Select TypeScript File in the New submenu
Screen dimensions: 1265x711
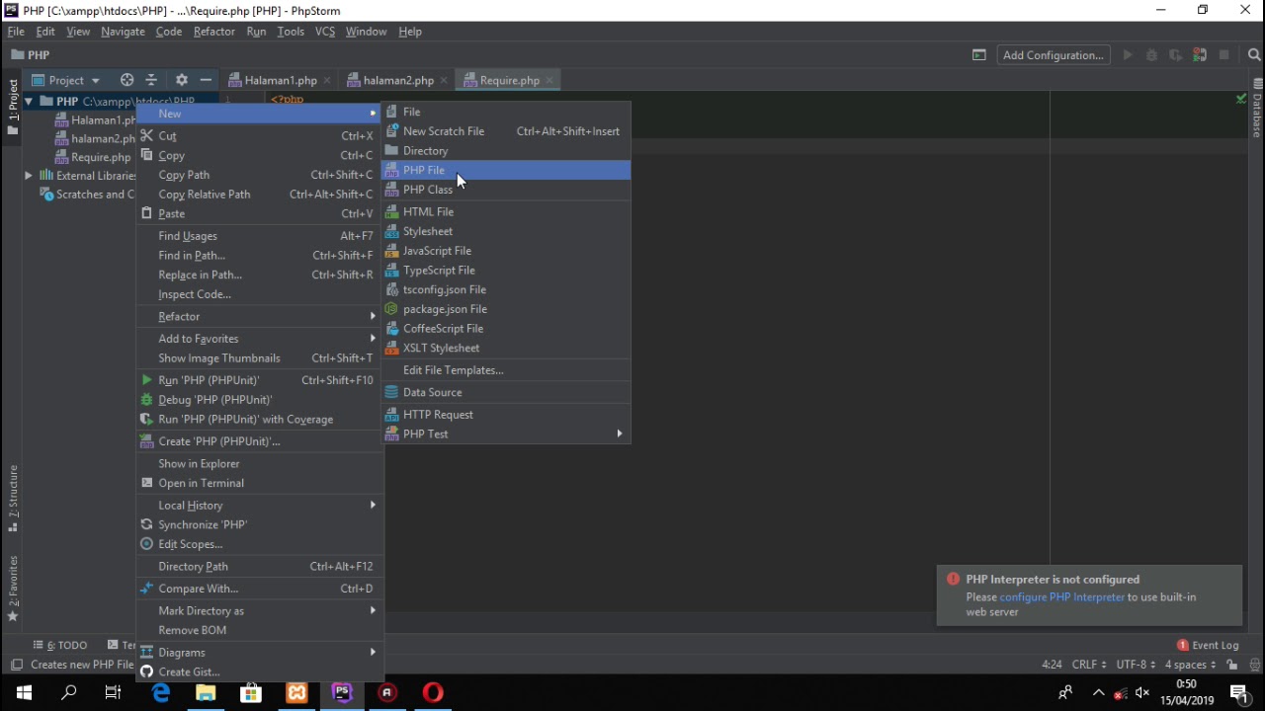(506, 270)
